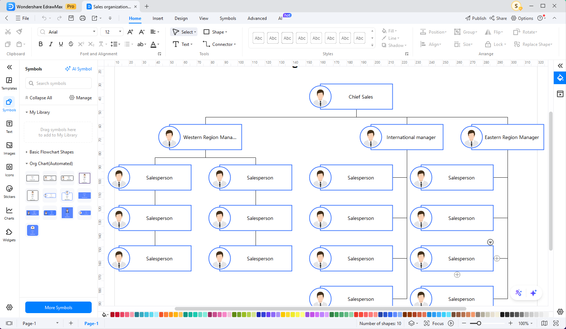Click the Publish button
Viewport: 566px width, 329px height.
(x=475, y=18)
